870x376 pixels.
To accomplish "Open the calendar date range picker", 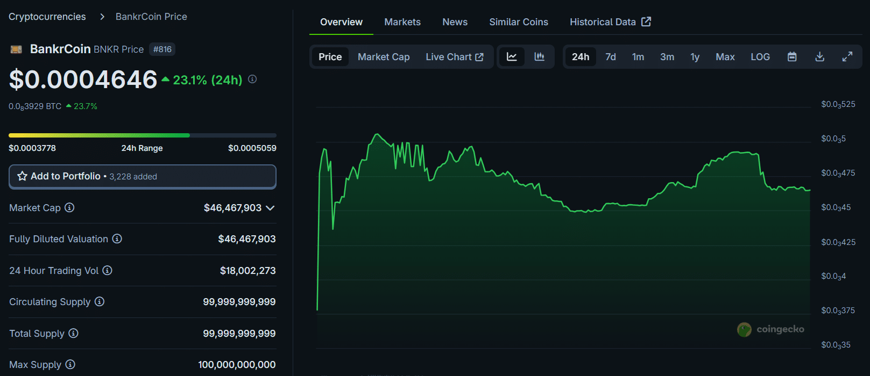I will click(x=792, y=57).
